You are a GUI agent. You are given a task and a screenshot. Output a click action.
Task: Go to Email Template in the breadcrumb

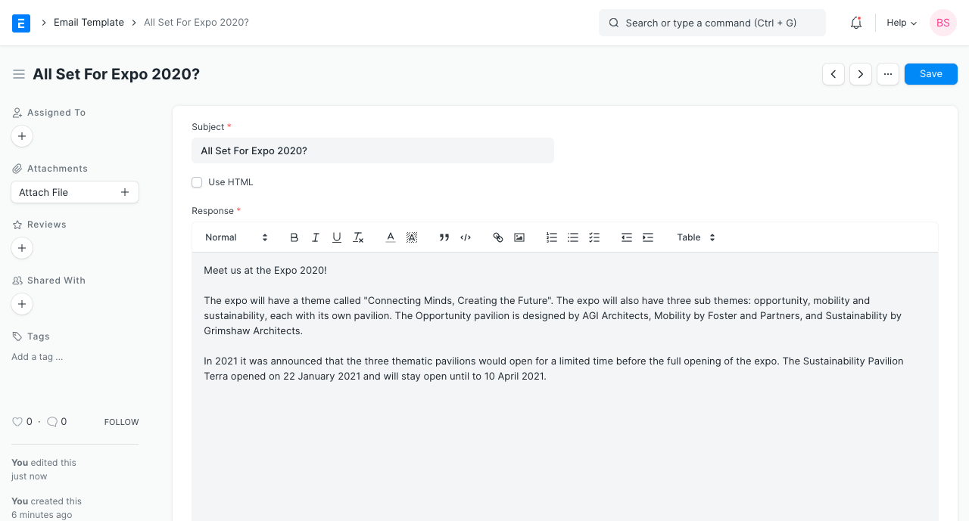(x=89, y=22)
